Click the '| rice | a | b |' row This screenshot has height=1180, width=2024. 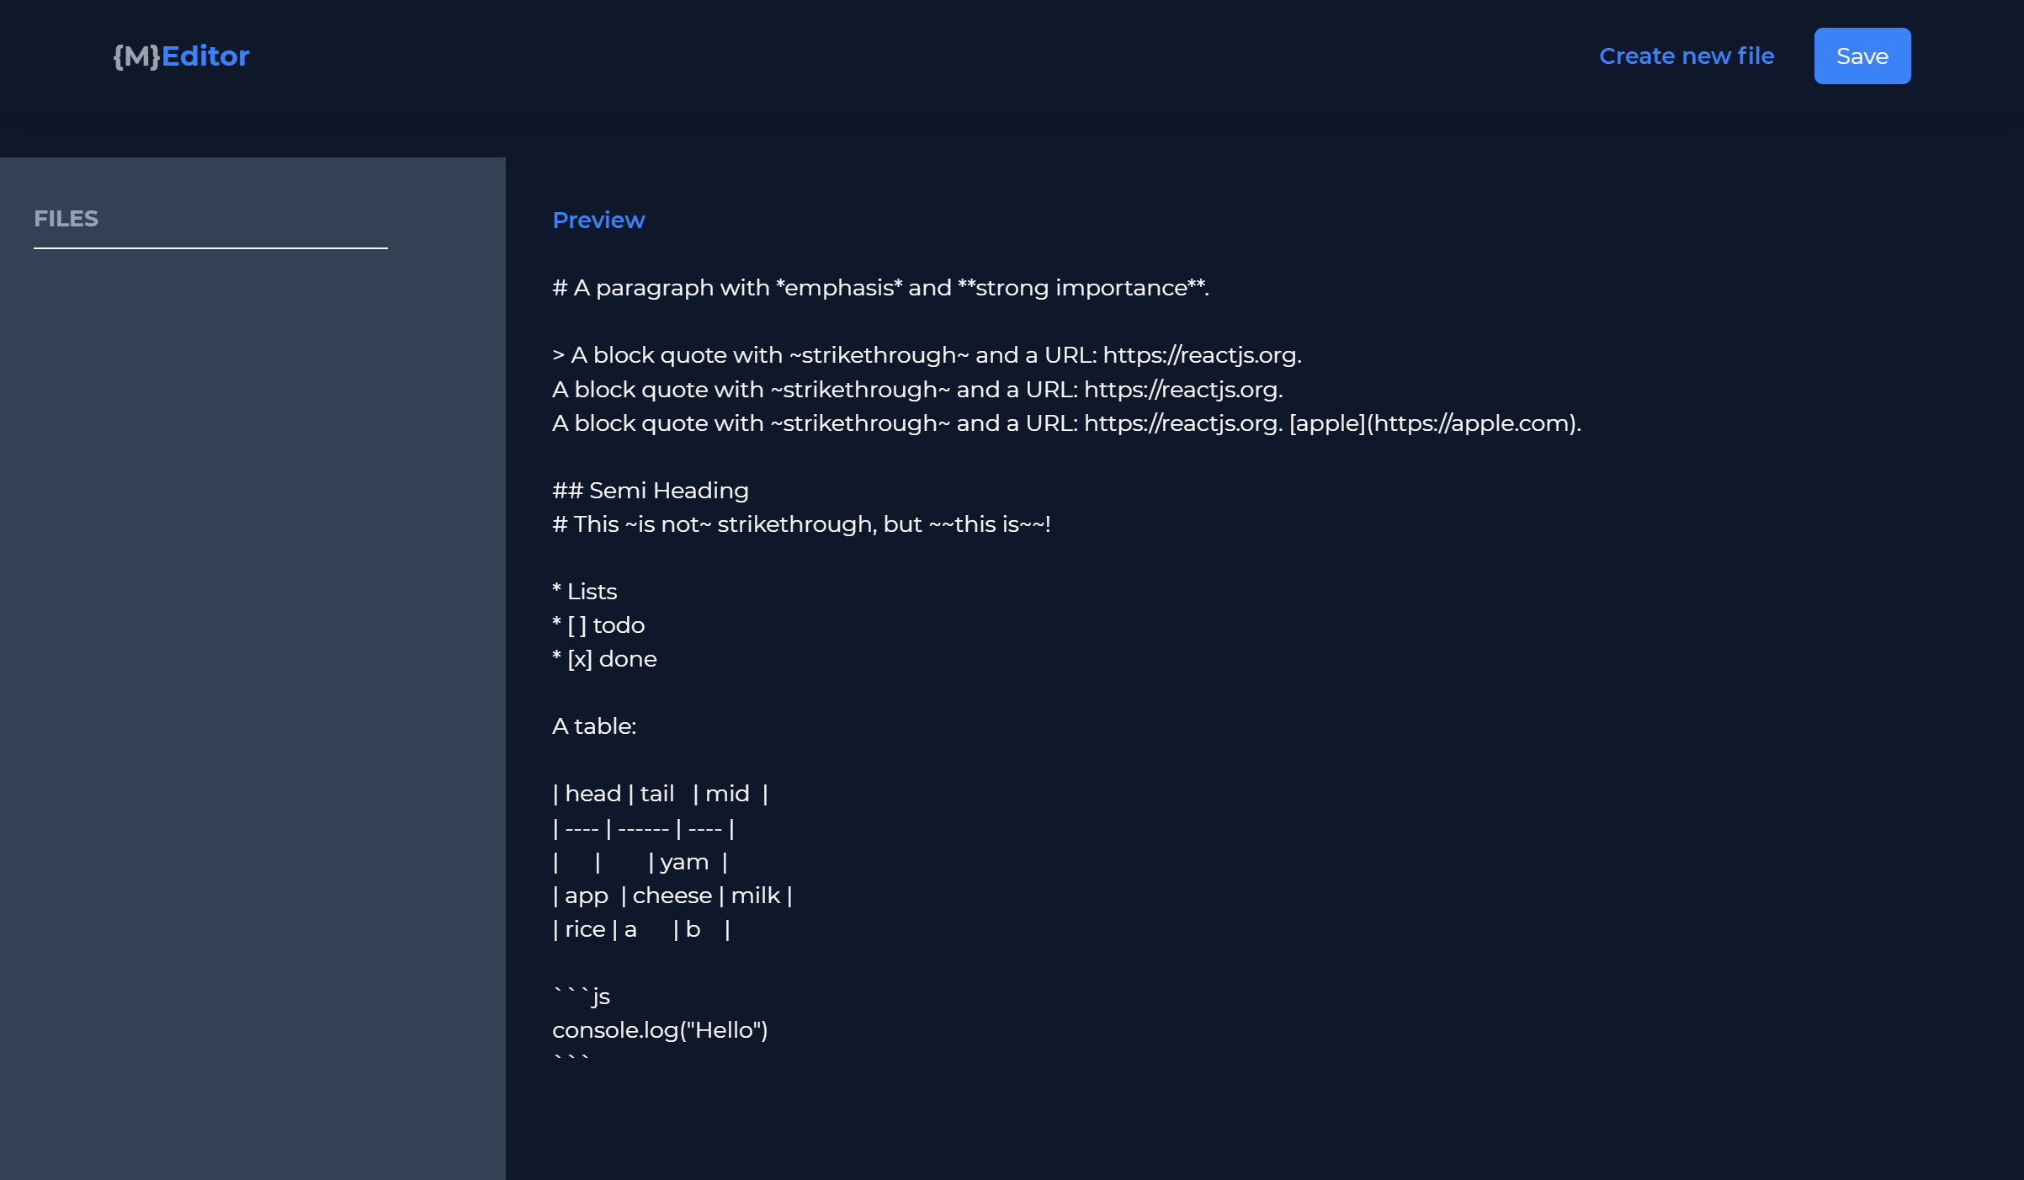click(641, 928)
